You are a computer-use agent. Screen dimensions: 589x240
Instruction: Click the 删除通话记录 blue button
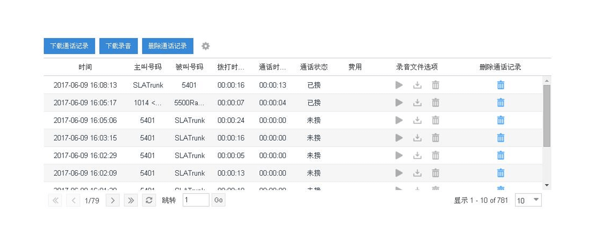click(168, 46)
